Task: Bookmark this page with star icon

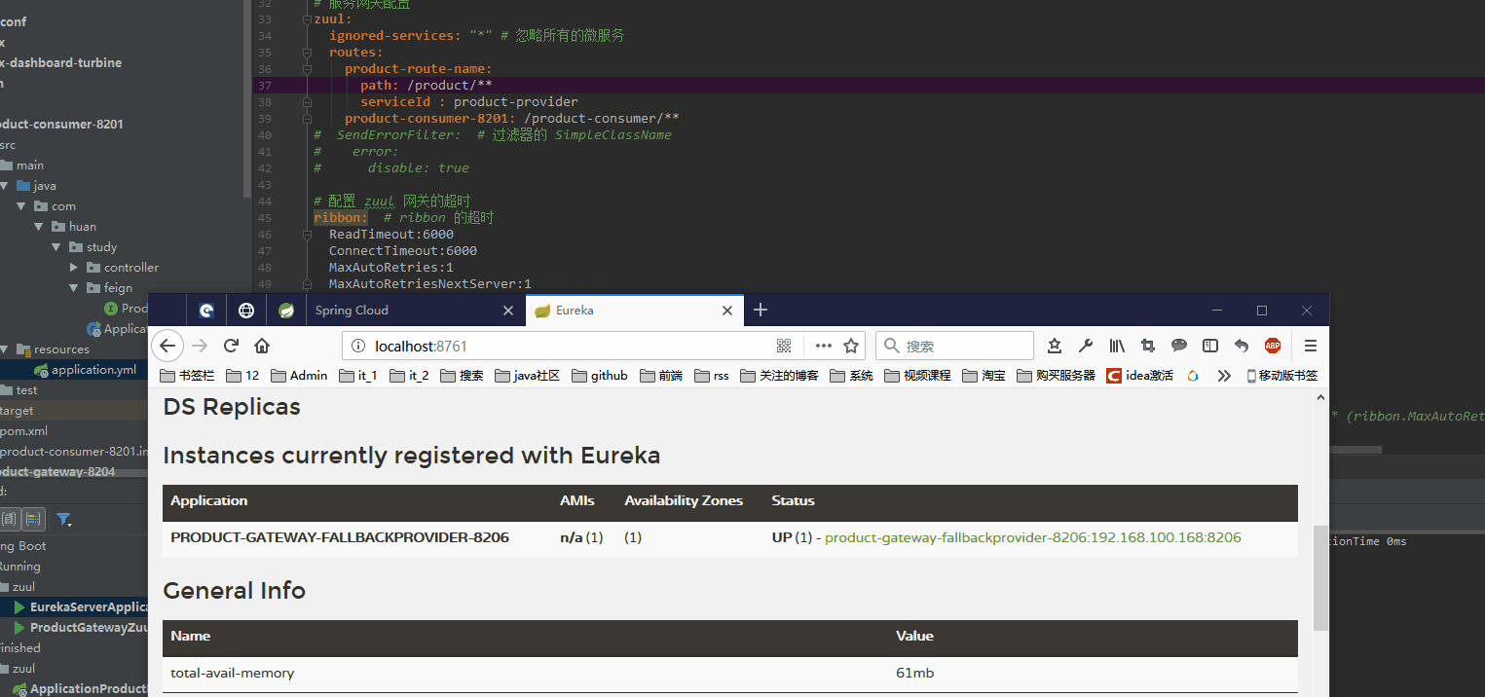Action: tap(851, 346)
